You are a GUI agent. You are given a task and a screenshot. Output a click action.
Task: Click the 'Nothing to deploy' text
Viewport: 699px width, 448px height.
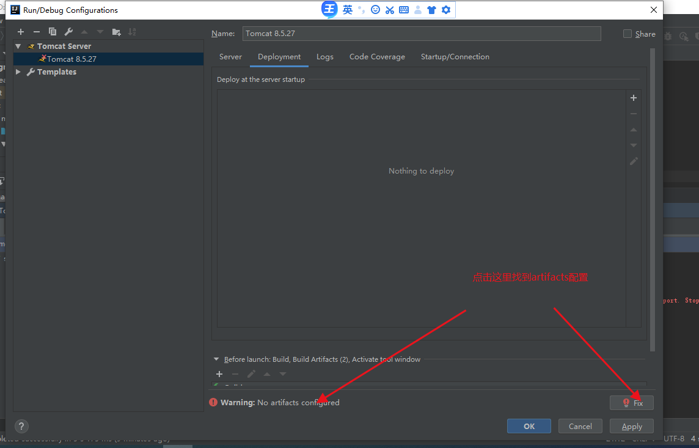(421, 171)
